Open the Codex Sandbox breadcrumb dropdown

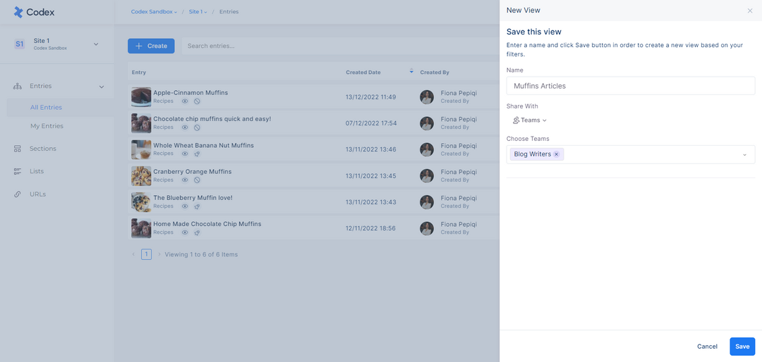pyautogui.click(x=154, y=12)
